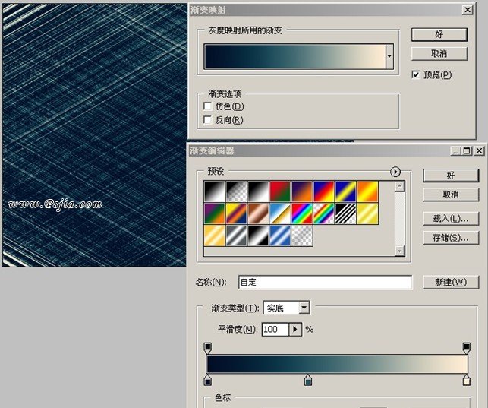488x408 pixels.
Task: Maximize the 渐变编辑器 window
Action: pos(467,150)
